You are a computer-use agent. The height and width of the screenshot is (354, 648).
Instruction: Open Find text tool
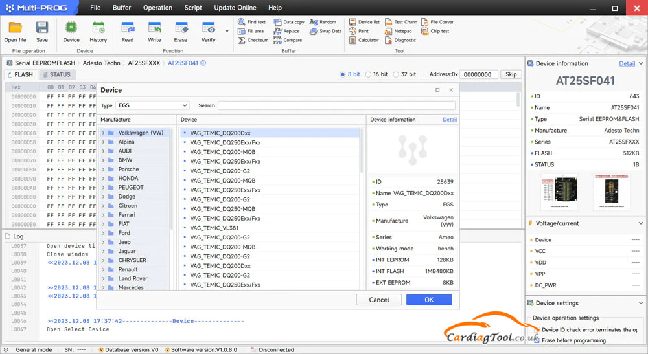pos(251,22)
